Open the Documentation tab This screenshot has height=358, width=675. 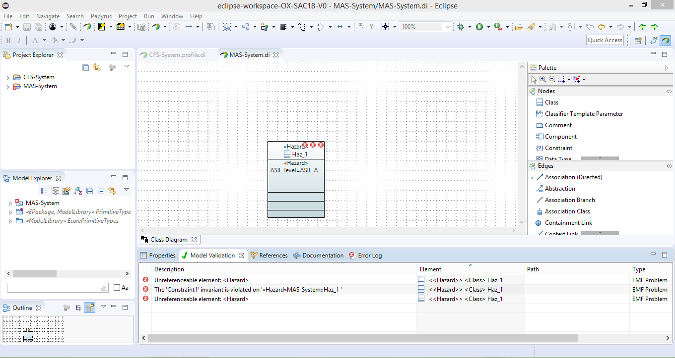click(318, 256)
